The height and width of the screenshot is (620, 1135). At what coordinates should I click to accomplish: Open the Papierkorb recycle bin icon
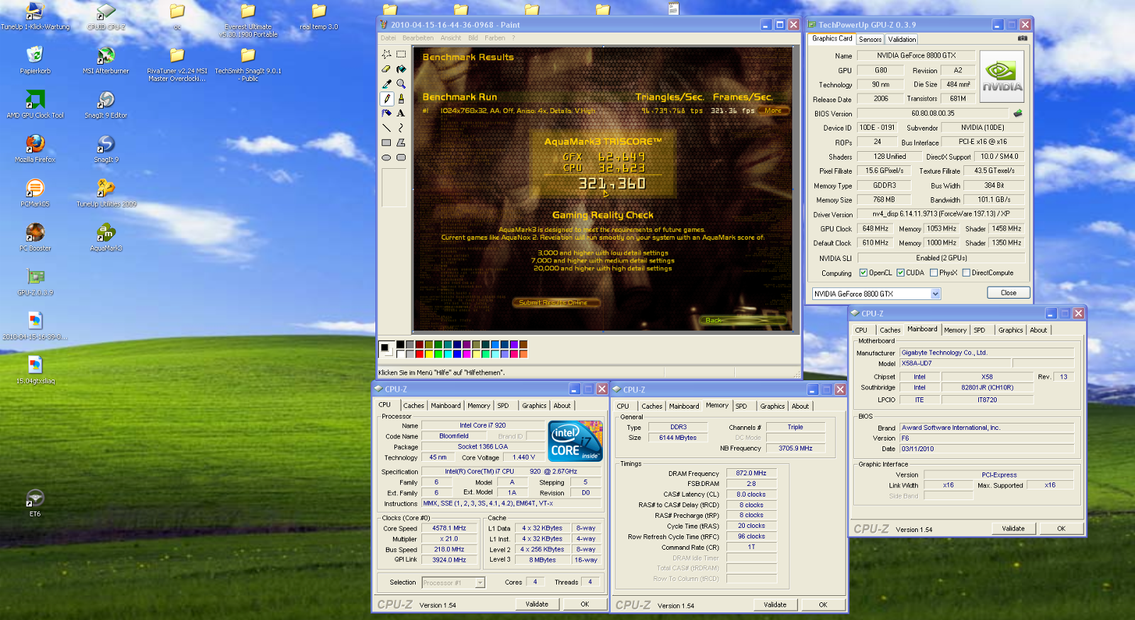coord(35,60)
